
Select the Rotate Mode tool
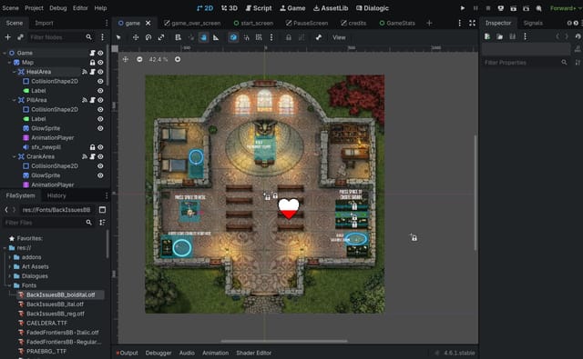[148, 37]
